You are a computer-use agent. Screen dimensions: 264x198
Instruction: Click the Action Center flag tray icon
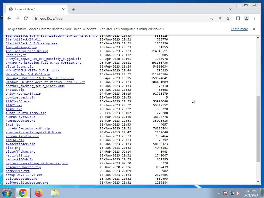click(226, 193)
